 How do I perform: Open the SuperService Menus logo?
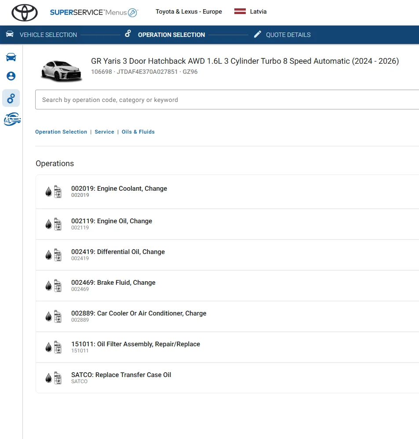coord(94,12)
